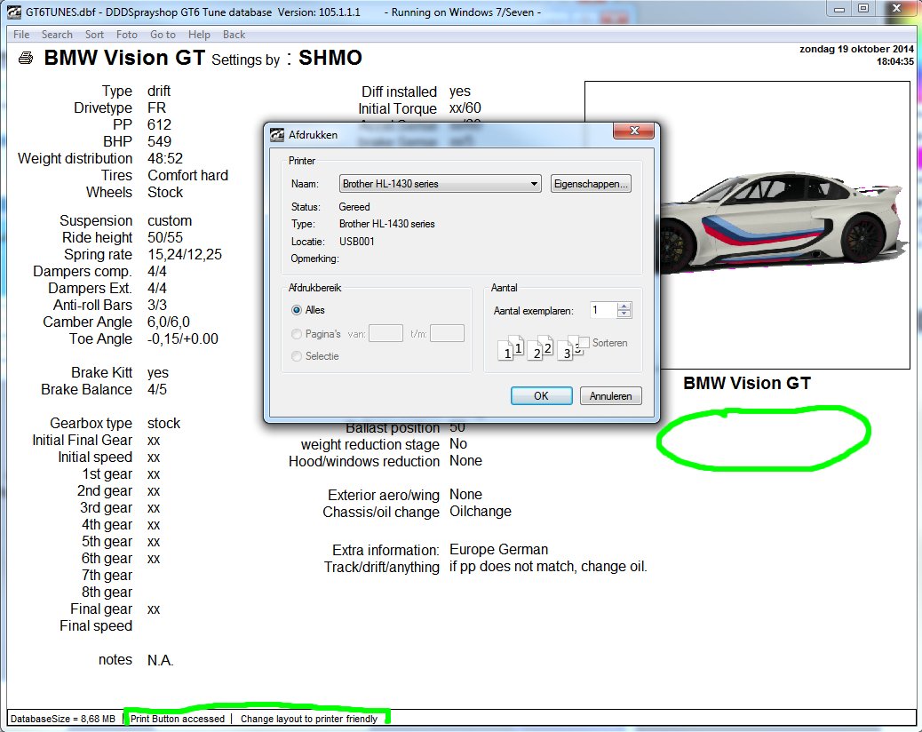Confirm printing with the OK button
The height and width of the screenshot is (732, 922).
click(541, 395)
